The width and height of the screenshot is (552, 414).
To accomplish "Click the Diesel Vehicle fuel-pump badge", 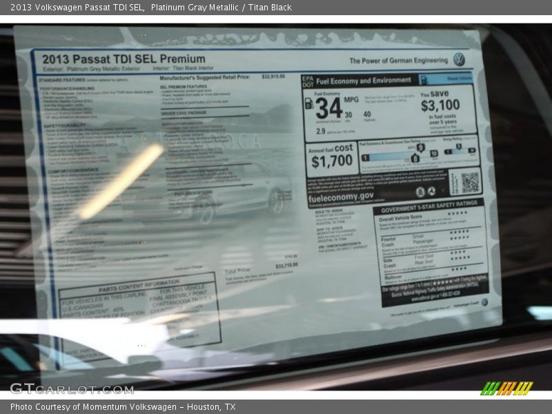I will (424, 79).
